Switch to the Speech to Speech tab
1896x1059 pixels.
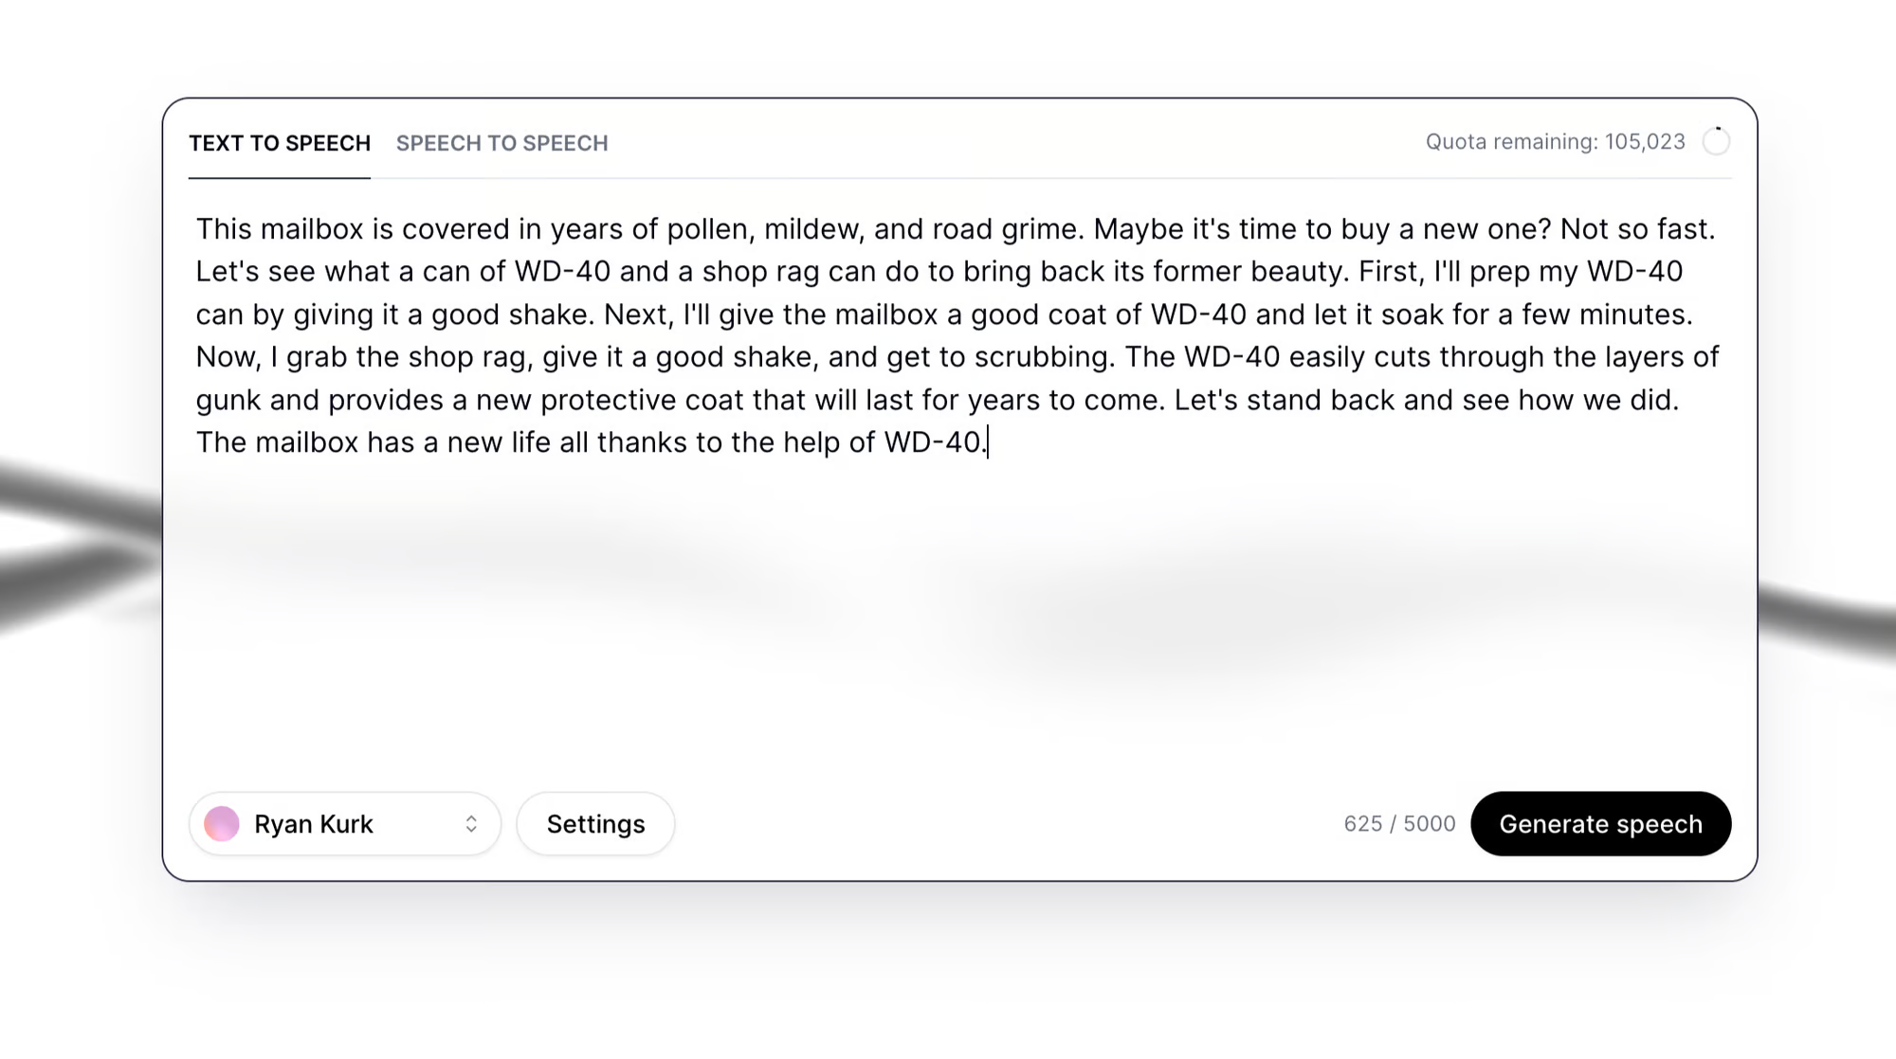501,143
